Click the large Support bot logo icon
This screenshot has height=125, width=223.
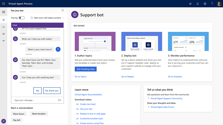(75, 15)
